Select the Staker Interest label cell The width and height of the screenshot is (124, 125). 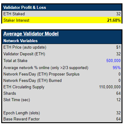pos(16,20)
